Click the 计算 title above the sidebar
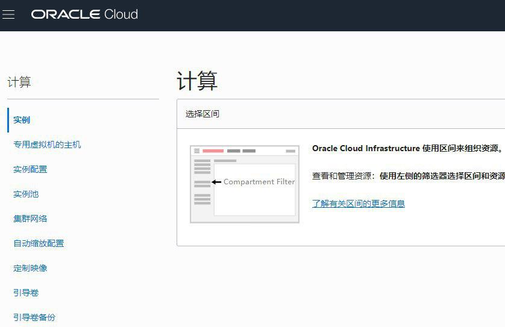 pos(19,83)
